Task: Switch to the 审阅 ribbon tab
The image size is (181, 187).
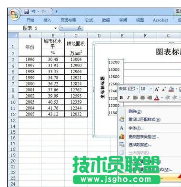Action: pyautogui.click(x=123, y=20)
